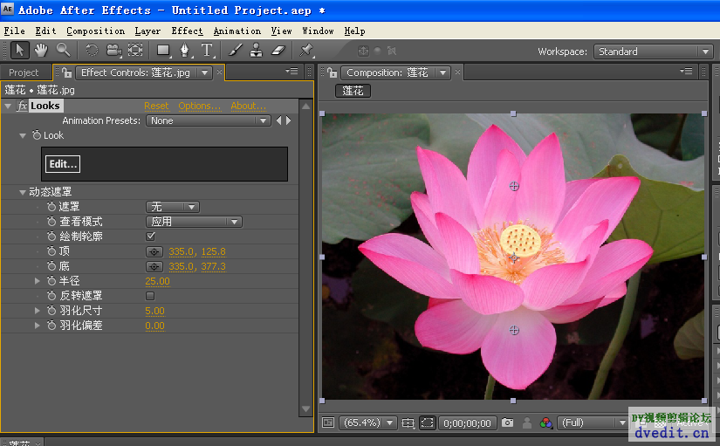Select the Selection arrow tool
The image size is (720, 446).
point(20,50)
